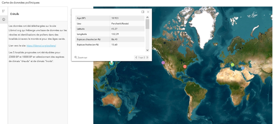The height and width of the screenshot is (124, 275).
Task: Click the Détails panel heading
Action: click(x=15, y=14)
